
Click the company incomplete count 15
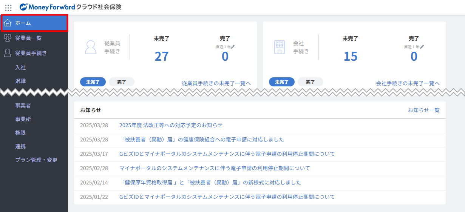351,56
